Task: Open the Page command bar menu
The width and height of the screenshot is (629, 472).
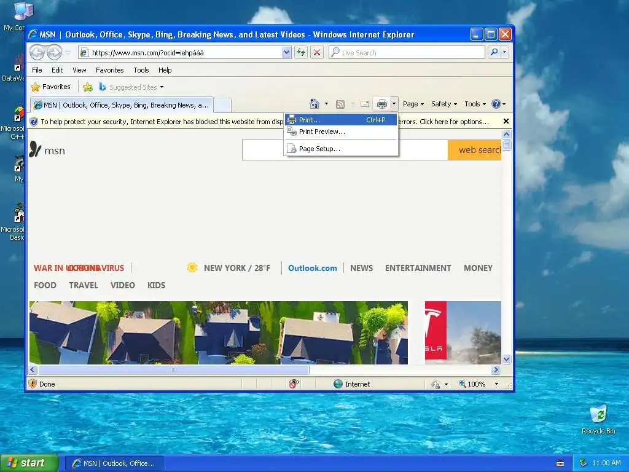Action: tap(413, 104)
